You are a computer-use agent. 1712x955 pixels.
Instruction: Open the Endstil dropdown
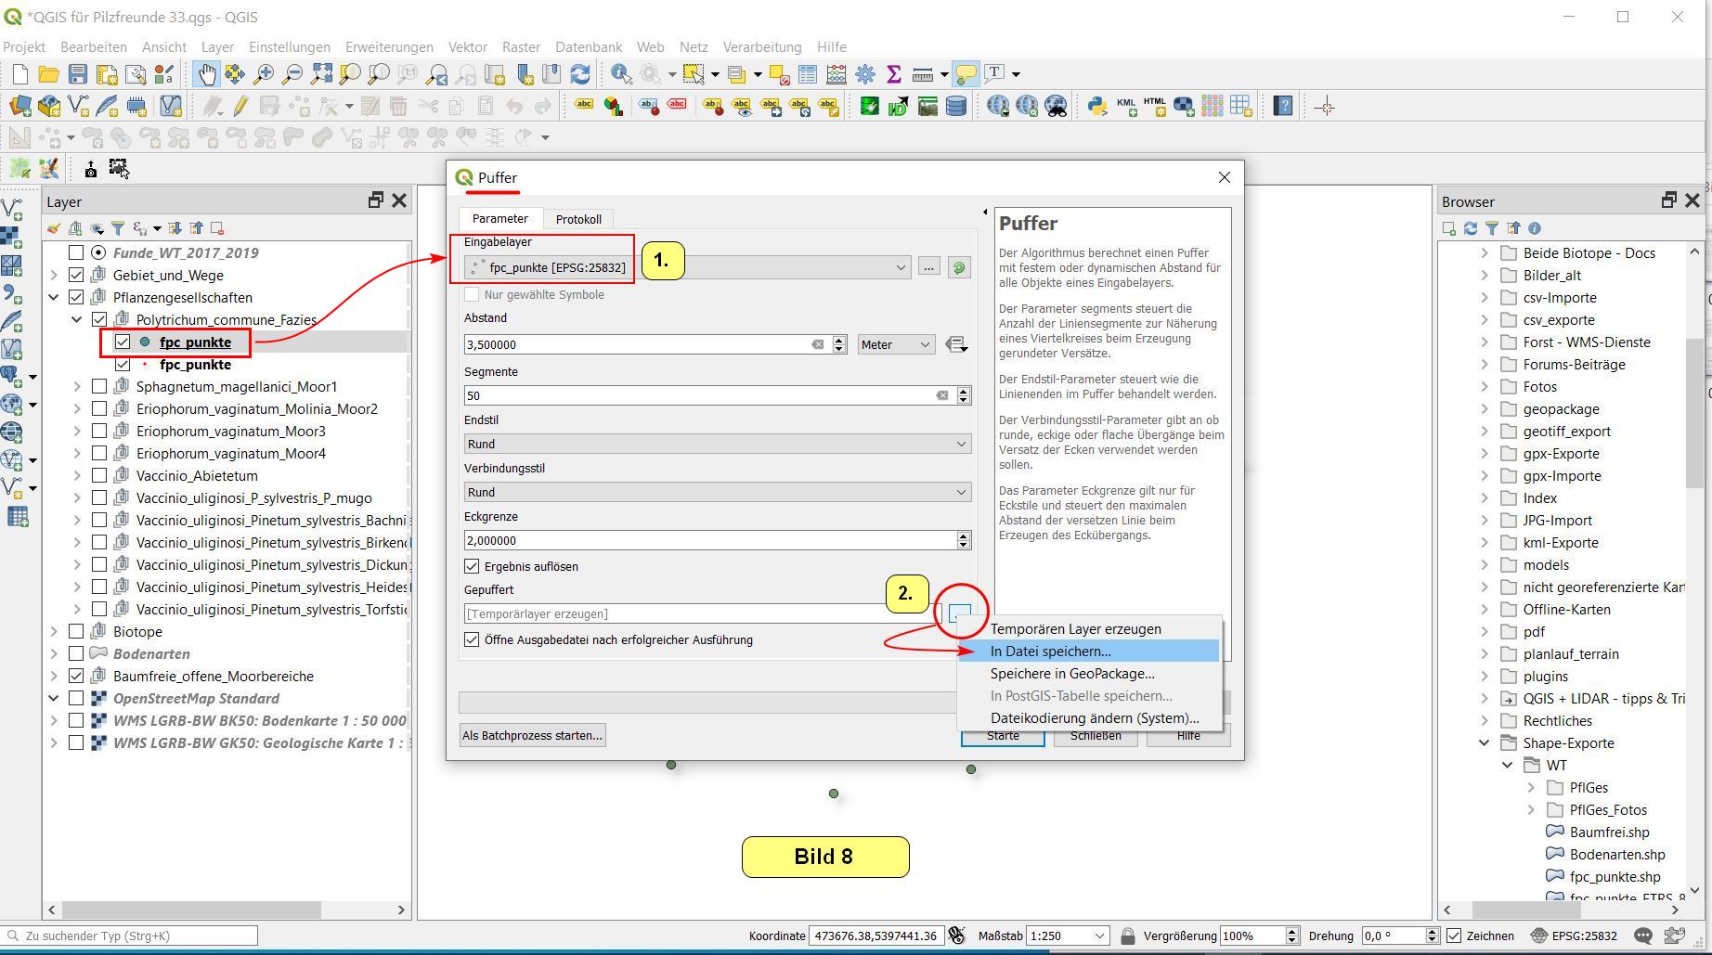pyautogui.click(x=717, y=444)
